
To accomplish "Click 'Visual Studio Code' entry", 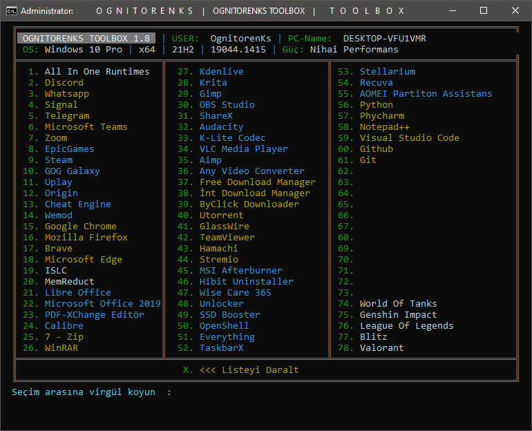I will pos(410,138).
